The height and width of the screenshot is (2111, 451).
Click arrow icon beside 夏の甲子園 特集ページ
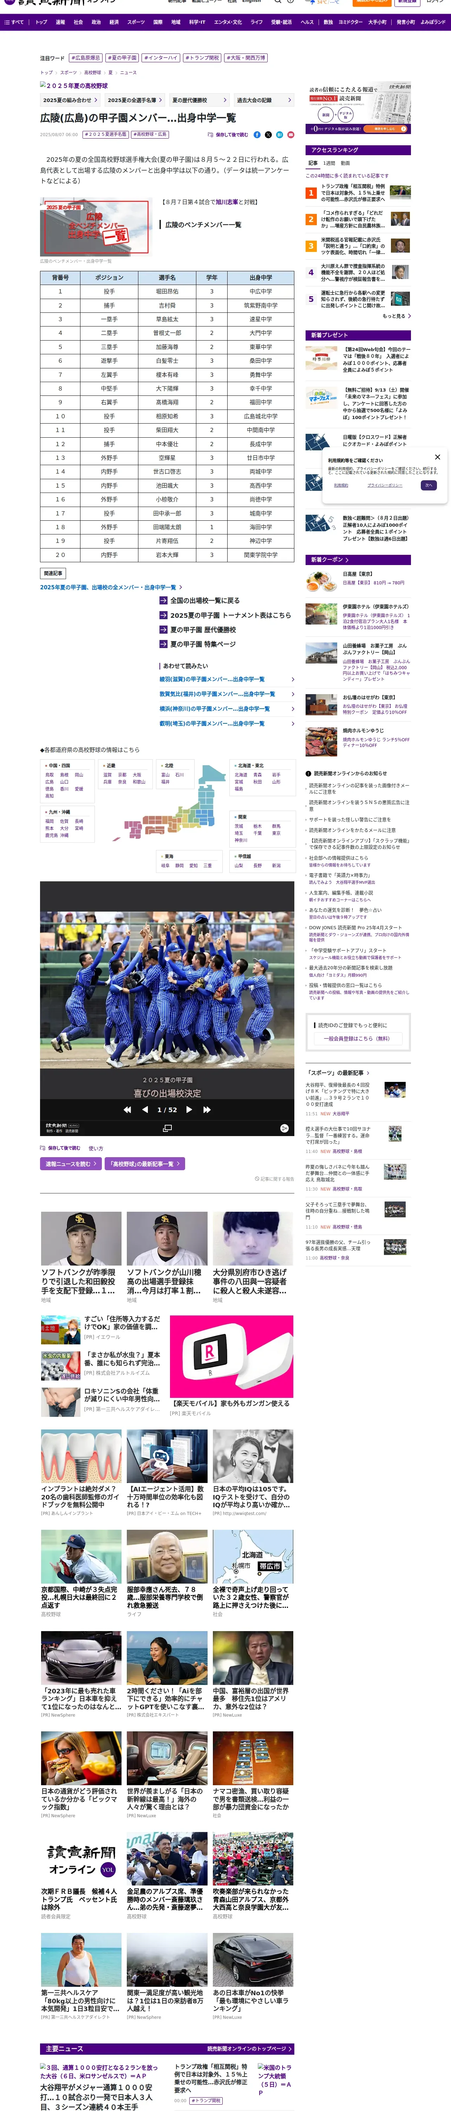(x=163, y=644)
